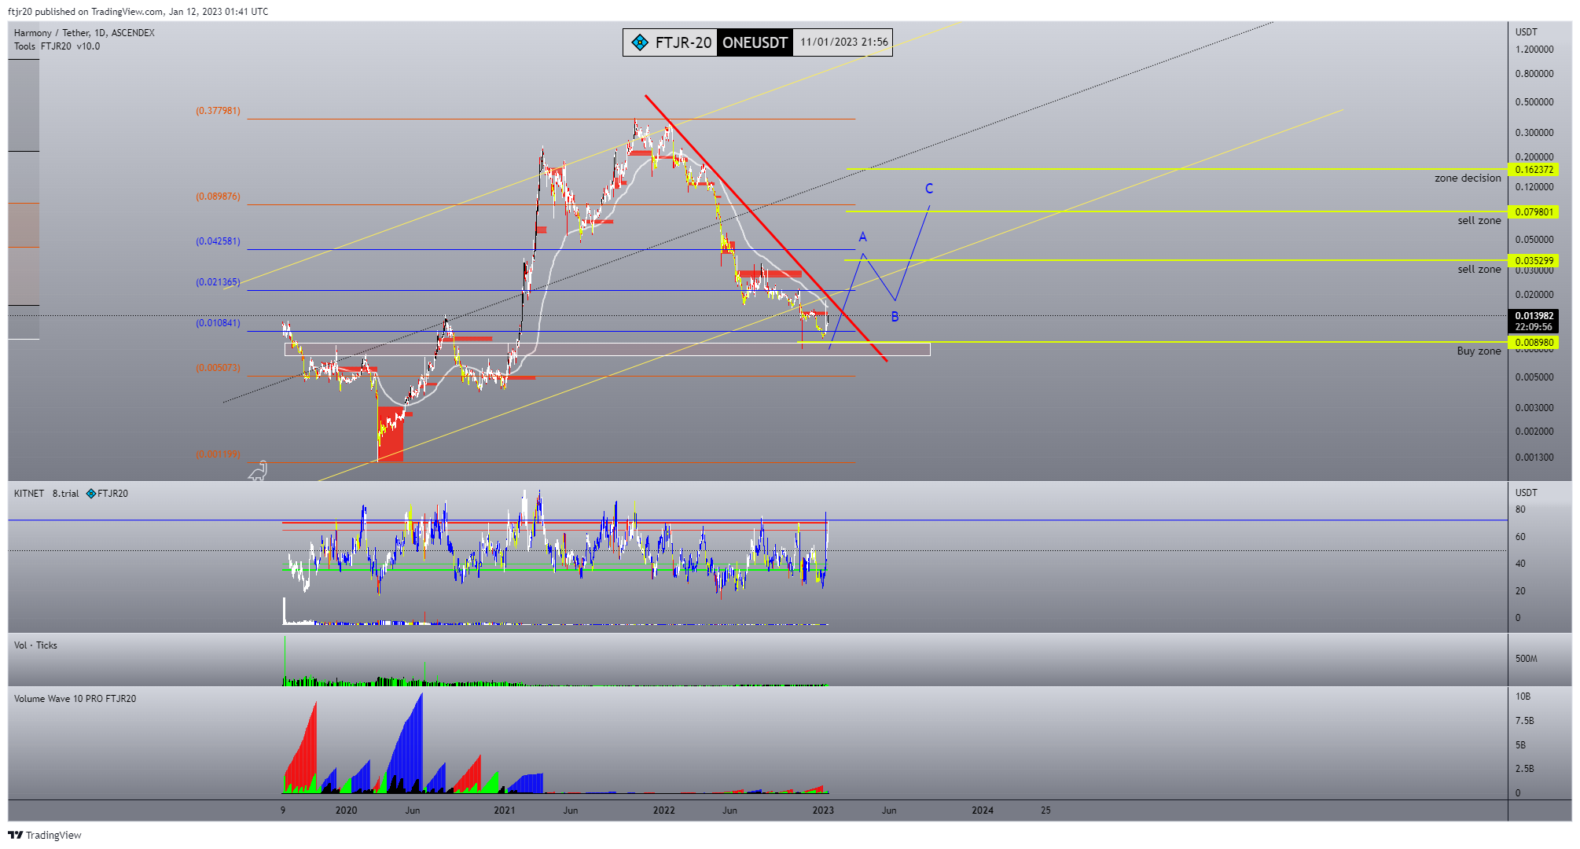Select the 0.079801 yellow price label
This screenshot has height=849, width=1580.
[x=1534, y=212]
